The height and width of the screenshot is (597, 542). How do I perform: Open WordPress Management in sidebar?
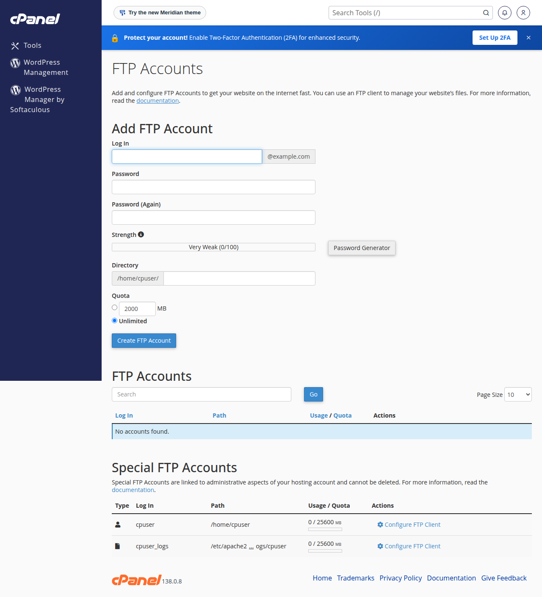click(39, 67)
